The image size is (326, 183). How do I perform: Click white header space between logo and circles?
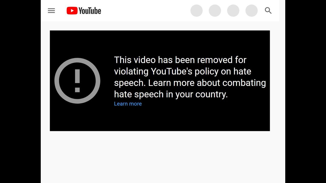146,11
